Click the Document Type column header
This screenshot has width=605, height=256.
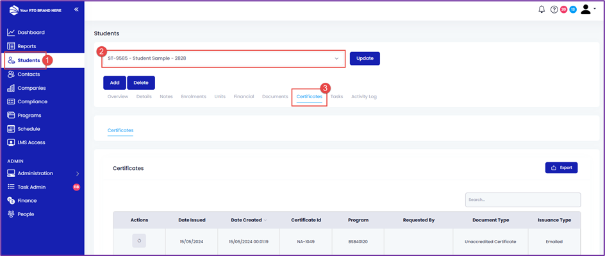490,220
